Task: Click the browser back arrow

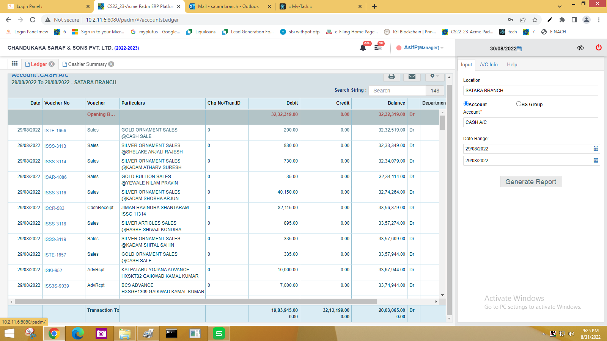Action: coord(8,20)
